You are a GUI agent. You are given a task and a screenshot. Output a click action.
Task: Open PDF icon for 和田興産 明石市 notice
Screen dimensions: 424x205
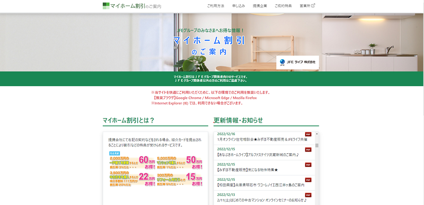tap(308, 180)
